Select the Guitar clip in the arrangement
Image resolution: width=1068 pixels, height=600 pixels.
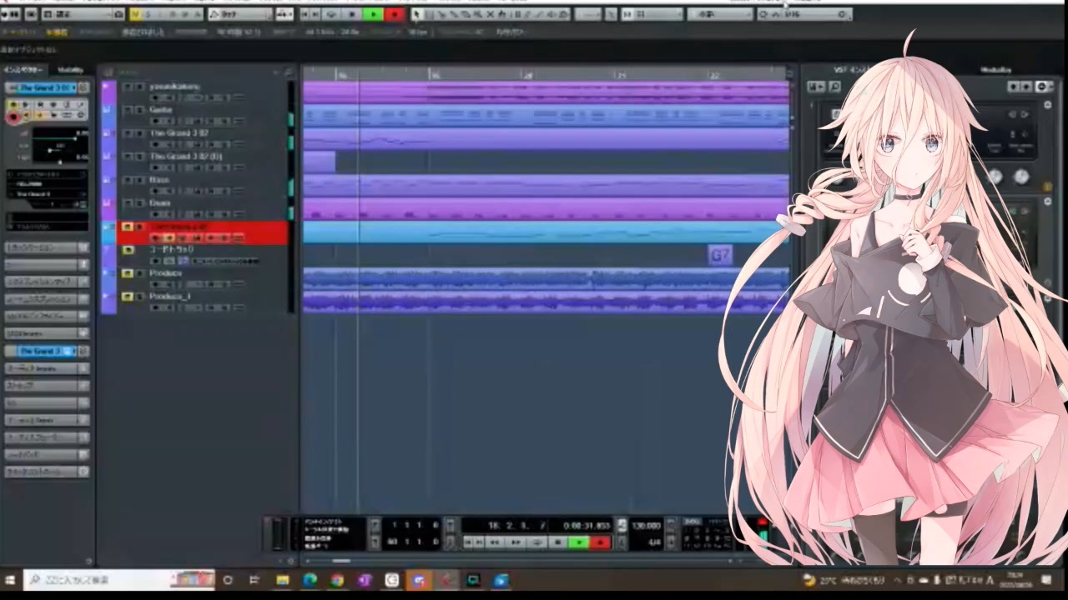(546, 115)
